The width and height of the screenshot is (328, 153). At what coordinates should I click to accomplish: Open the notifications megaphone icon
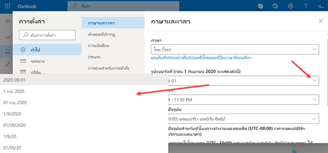[321, 6]
